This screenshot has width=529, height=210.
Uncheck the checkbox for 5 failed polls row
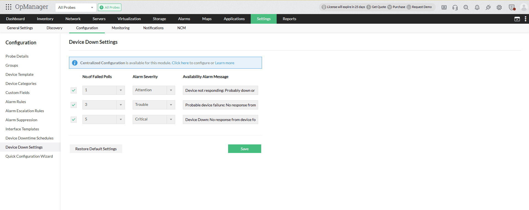[74, 120]
